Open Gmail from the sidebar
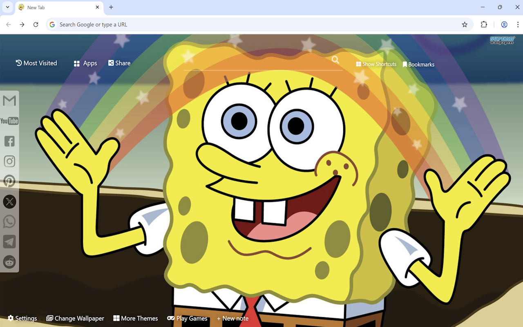 point(9,100)
